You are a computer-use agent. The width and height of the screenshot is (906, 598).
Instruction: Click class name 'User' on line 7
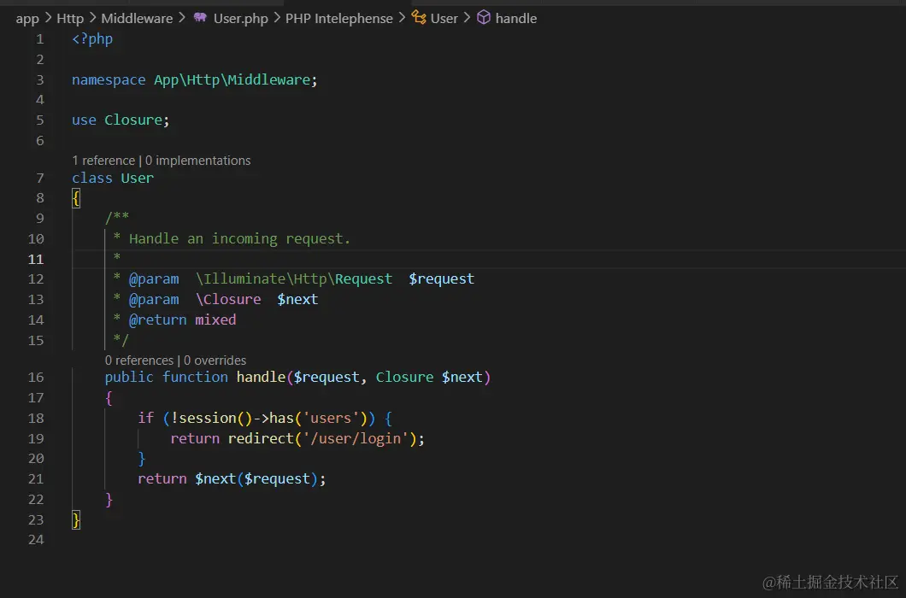click(x=138, y=178)
